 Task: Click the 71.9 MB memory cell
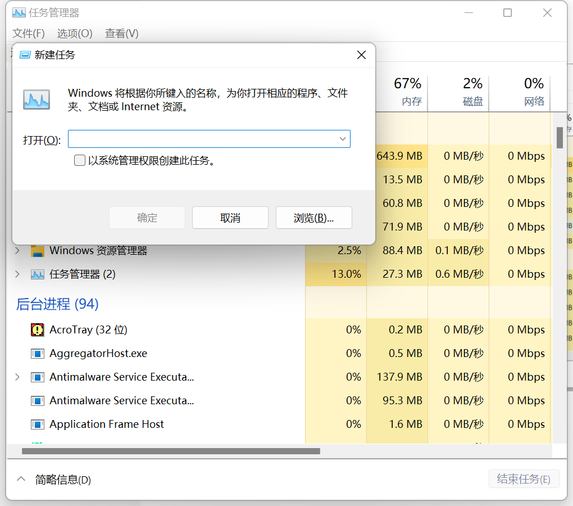click(x=402, y=227)
